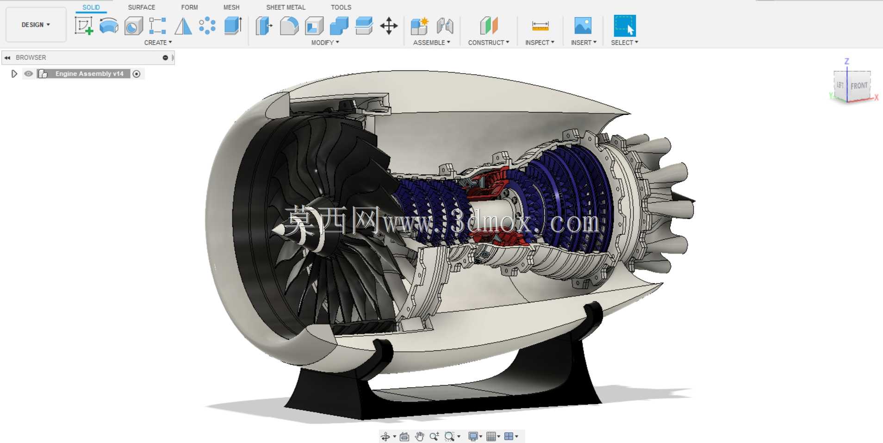883x443 pixels.
Task: Switch to the SOLID tab
Action: coord(91,7)
